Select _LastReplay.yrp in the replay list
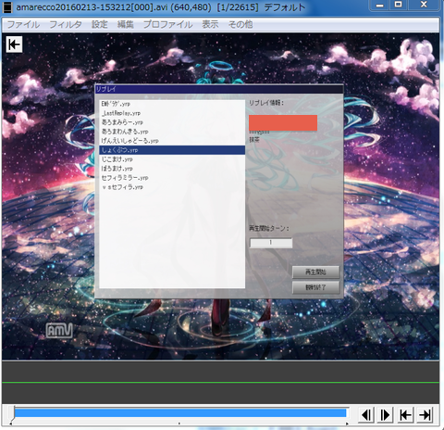Screen dimensions: 444x430 click(x=172, y=113)
